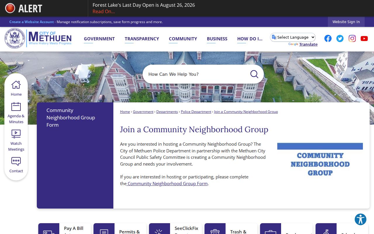The image size is (374, 234).
Task: Click the red ALERT indicator
Action: pos(24,8)
